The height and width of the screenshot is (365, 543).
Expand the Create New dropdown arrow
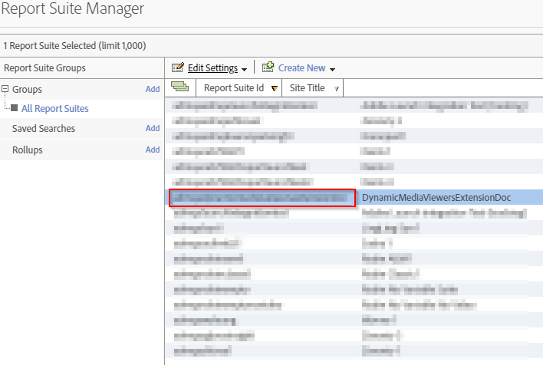pyautogui.click(x=332, y=69)
